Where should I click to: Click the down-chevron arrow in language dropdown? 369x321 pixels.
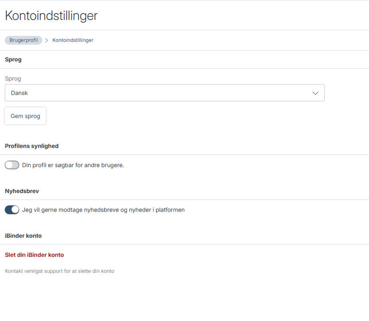(315, 93)
